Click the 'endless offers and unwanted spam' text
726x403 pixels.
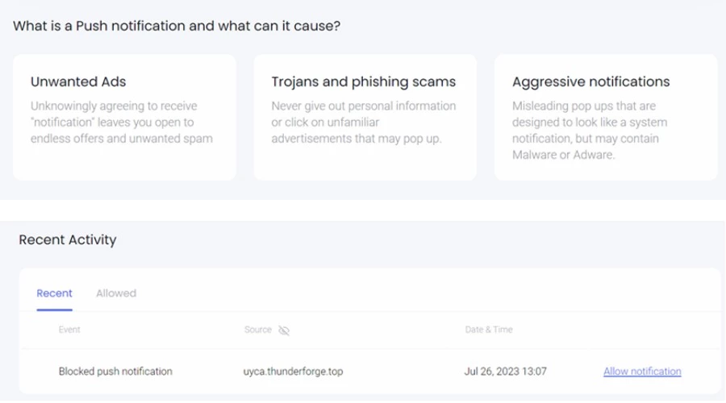click(x=122, y=139)
